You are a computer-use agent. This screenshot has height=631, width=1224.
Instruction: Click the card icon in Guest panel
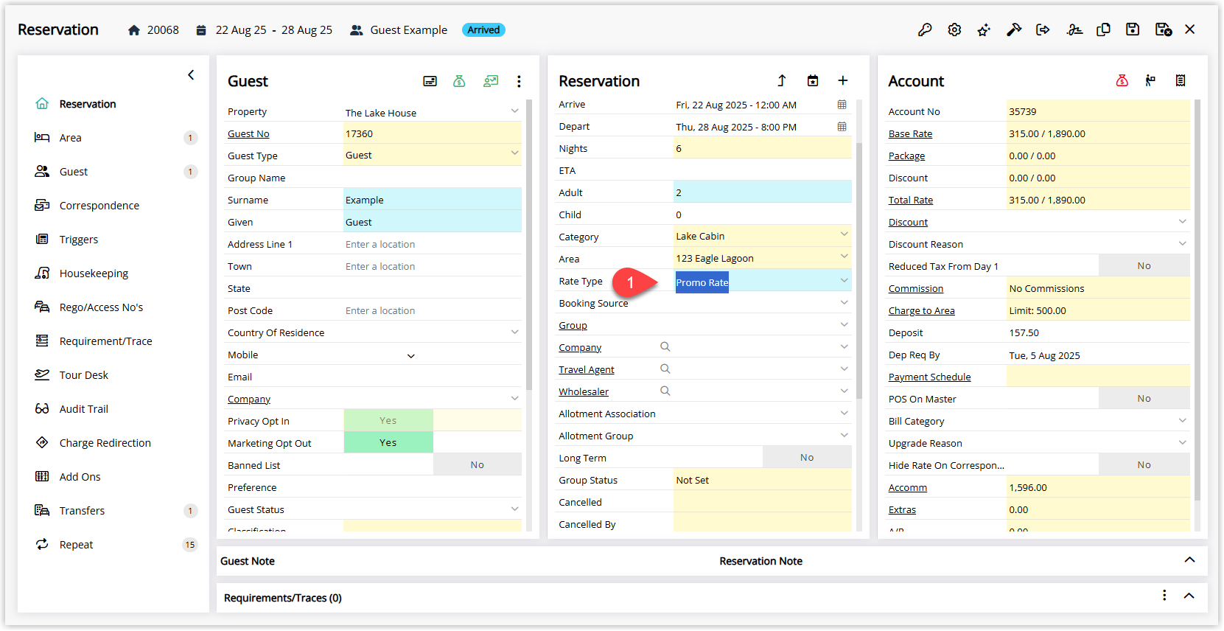coord(430,81)
